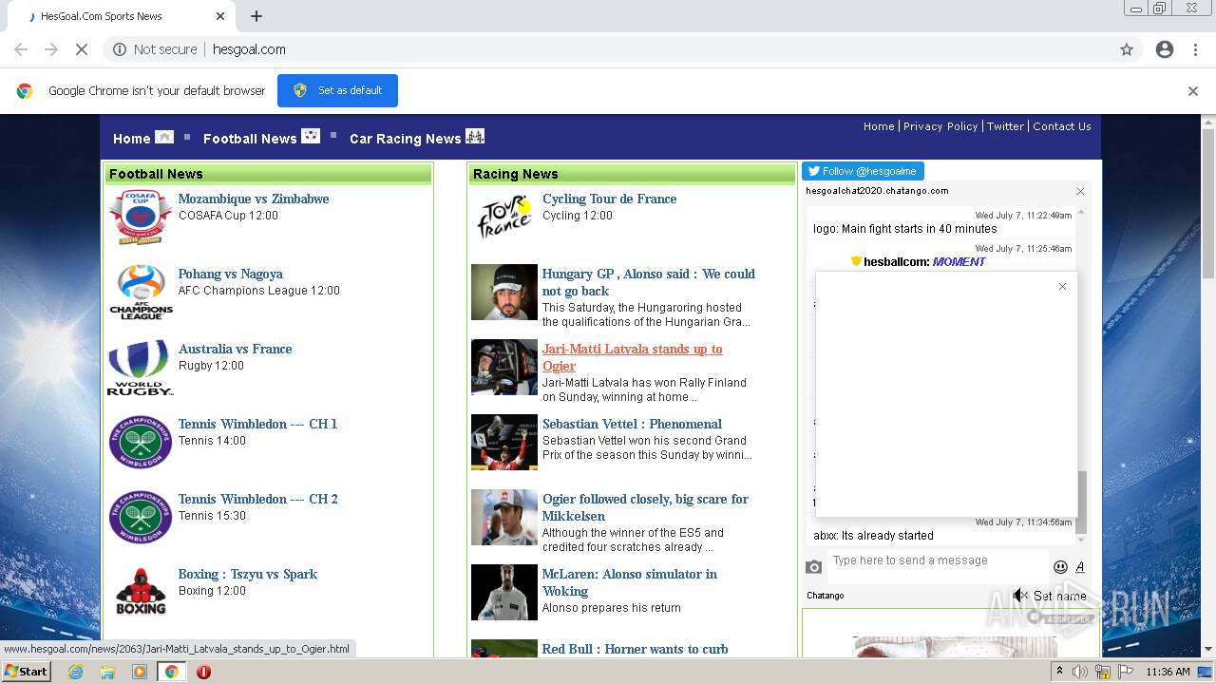This screenshot has width=1216, height=684.
Task: Open Ogier followed closely article
Action: coord(645,507)
